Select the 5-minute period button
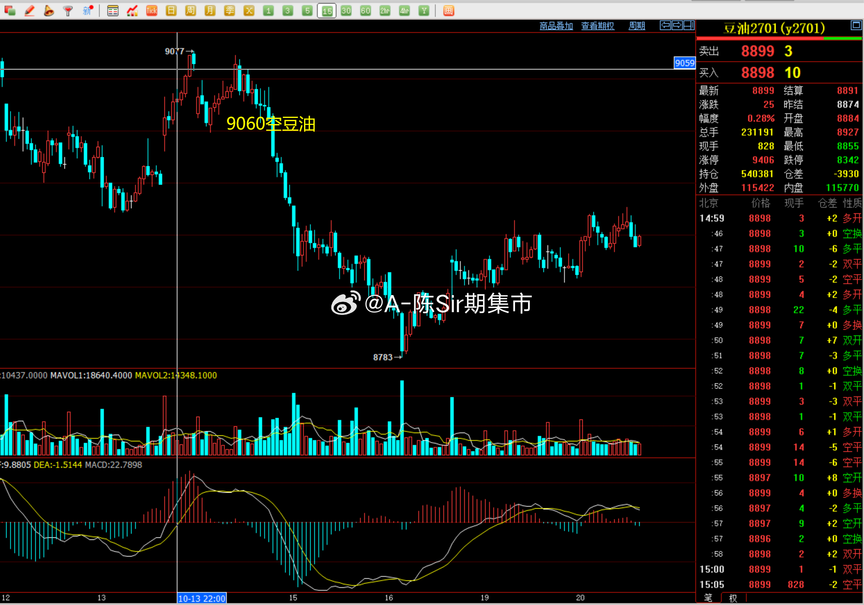The image size is (864, 605). pyautogui.click(x=307, y=11)
